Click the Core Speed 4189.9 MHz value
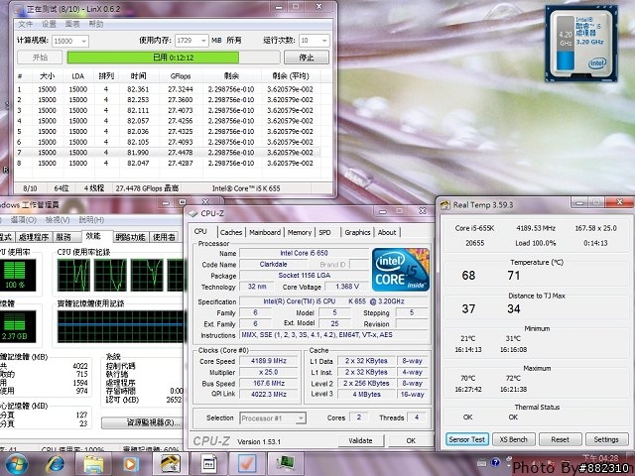The width and height of the screenshot is (635, 476). point(269,361)
